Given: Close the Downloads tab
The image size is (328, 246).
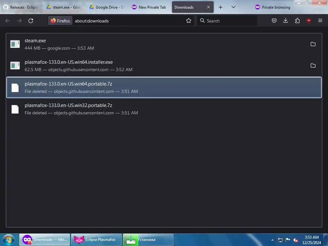Looking at the screenshot, I should (x=208, y=7).
